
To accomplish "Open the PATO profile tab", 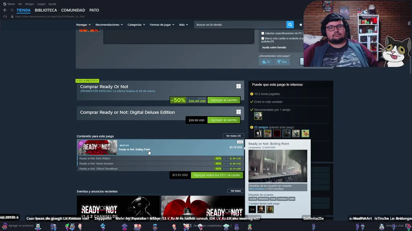I will 94,10.
